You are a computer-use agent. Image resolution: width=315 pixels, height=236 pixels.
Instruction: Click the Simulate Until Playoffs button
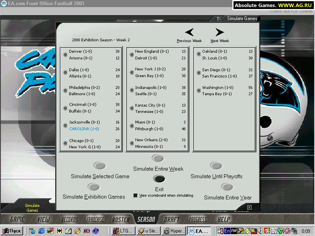pos(216,166)
